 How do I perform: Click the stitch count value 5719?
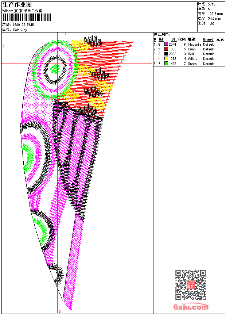[211, 4]
